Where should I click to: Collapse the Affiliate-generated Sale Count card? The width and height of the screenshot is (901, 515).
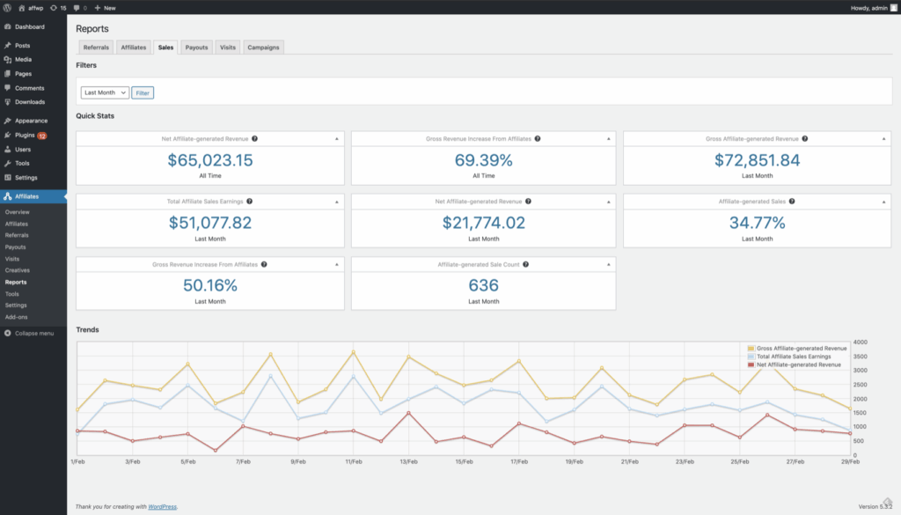click(x=607, y=264)
